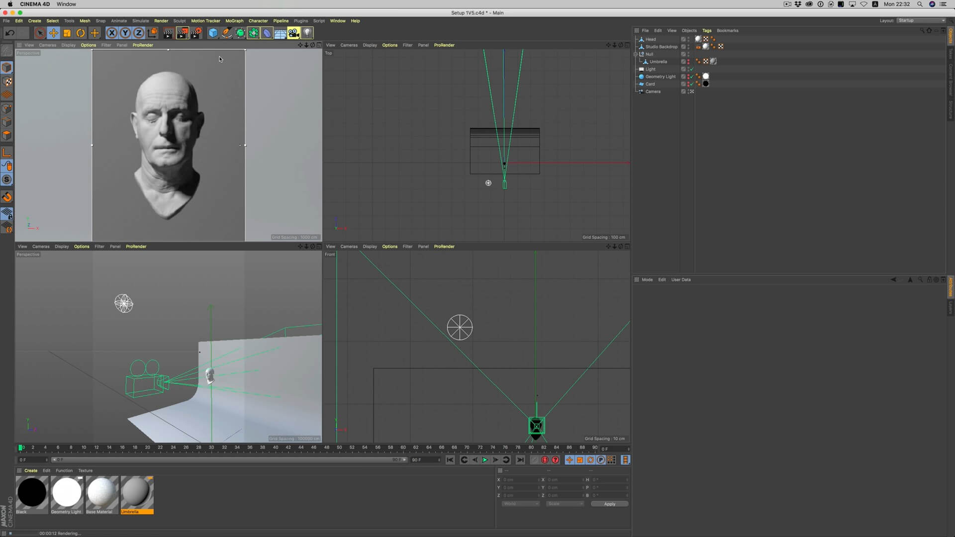Image resolution: width=955 pixels, height=537 pixels.
Task: Open Edit Render Settings icon
Action: coord(196,33)
